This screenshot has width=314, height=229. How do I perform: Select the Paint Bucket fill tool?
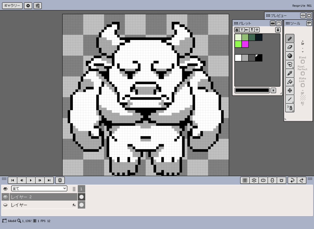pyautogui.click(x=290, y=82)
